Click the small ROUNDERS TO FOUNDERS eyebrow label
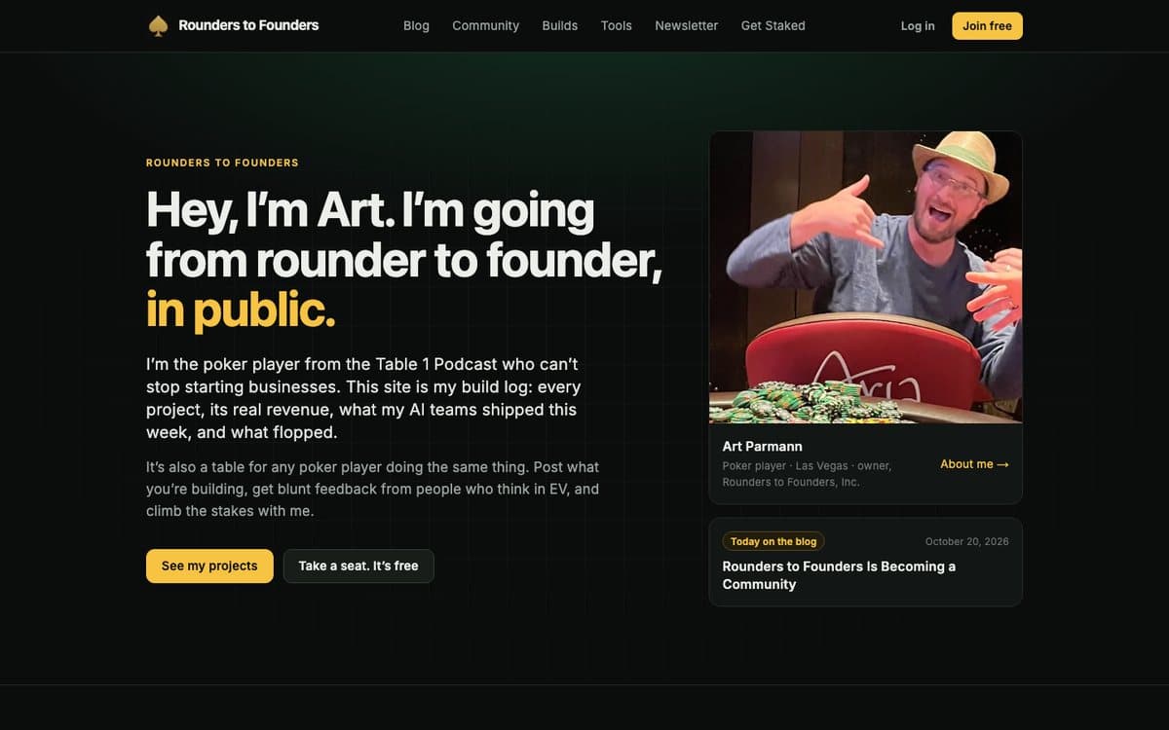Screen dimensions: 1169x730 tap(222, 163)
